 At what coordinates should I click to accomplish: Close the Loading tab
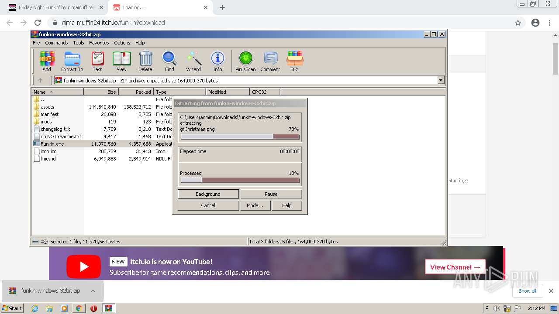206,7
